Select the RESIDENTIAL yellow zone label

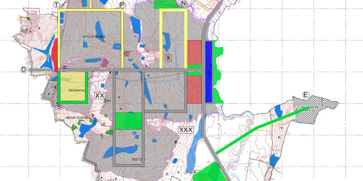(x=77, y=90)
